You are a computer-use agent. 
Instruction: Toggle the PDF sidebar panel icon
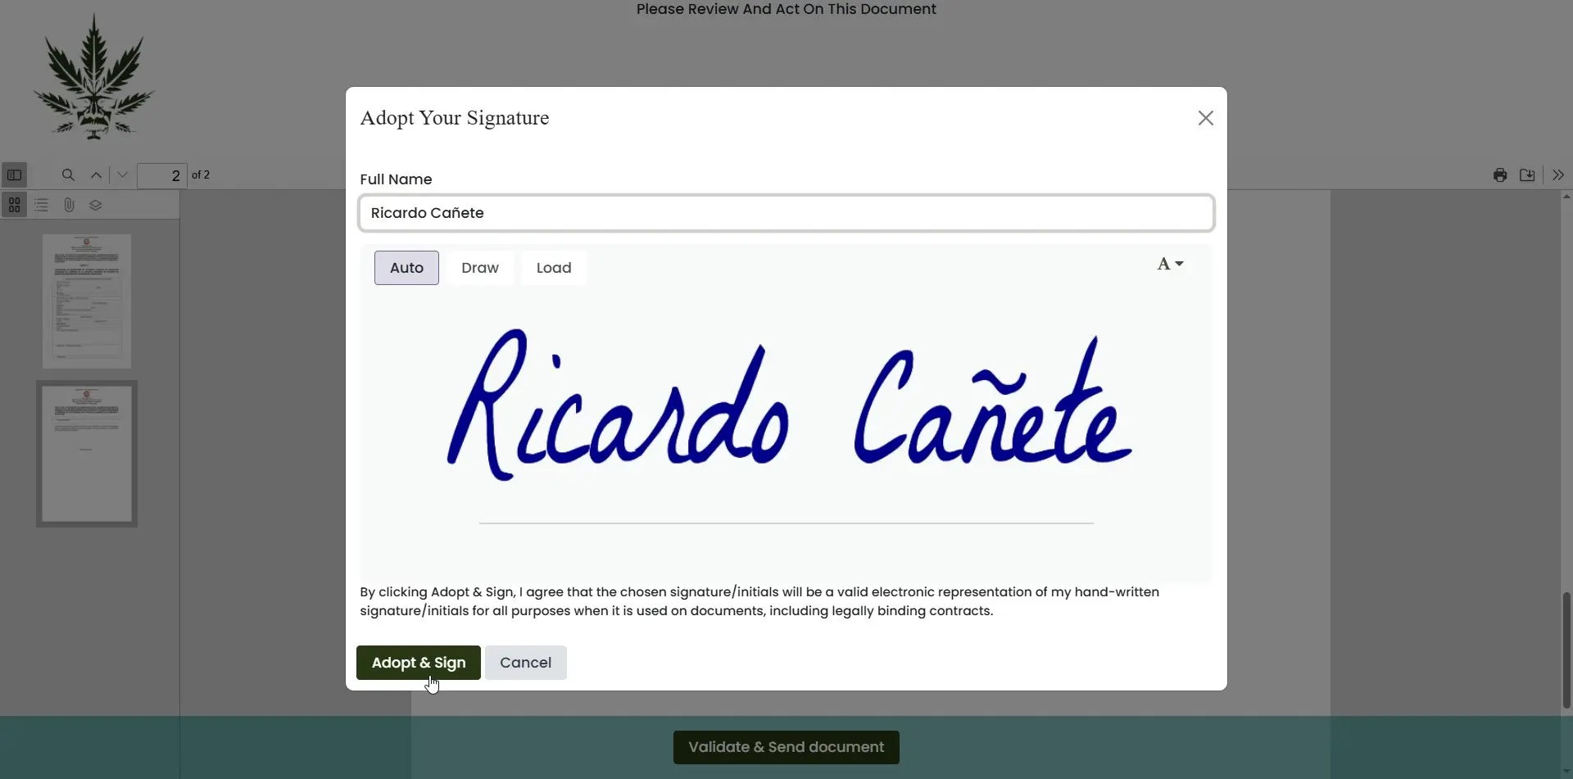(14, 175)
